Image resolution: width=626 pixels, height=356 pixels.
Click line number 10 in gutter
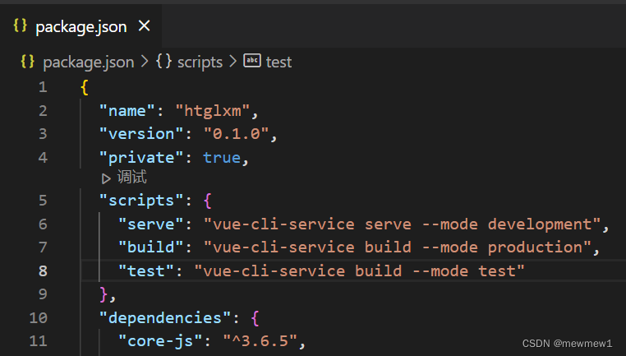pyautogui.click(x=39, y=318)
